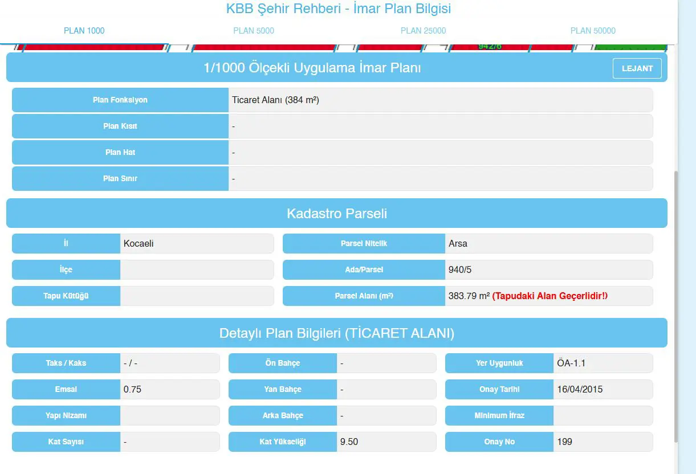Screen dimensions: 696x474
Task: Select the 'Arsa' parcel type value
Action: click(458, 243)
